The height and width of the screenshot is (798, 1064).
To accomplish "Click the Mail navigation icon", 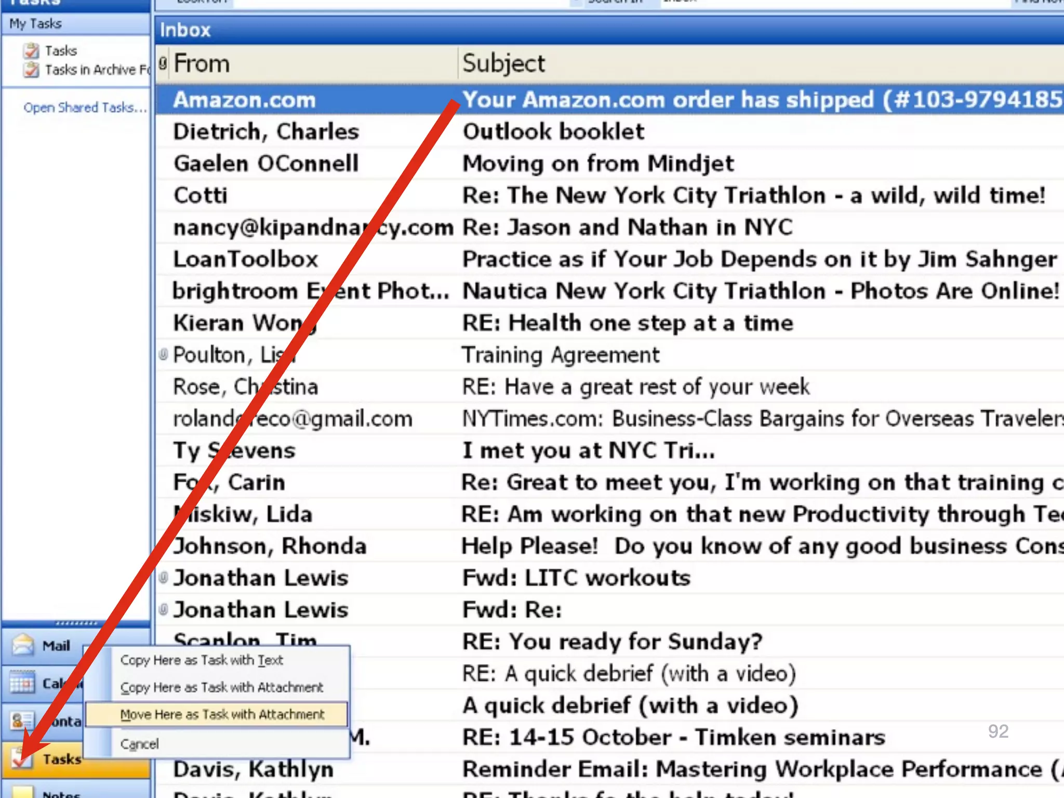I will pos(23,645).
